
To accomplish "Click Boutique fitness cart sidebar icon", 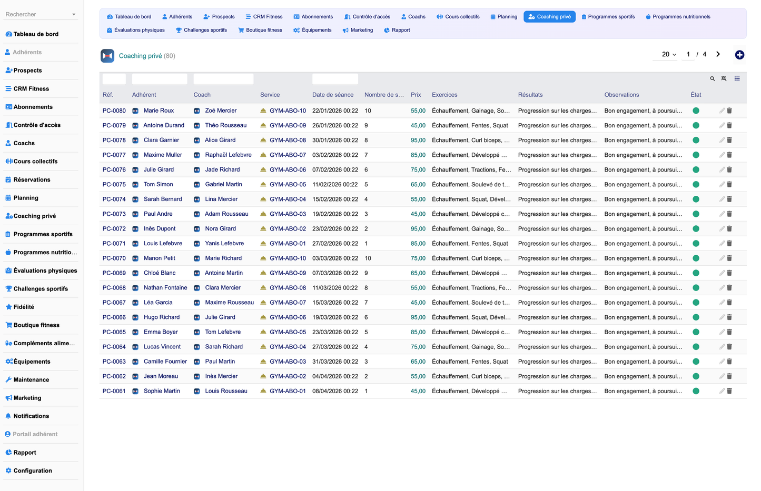I will pos(8,325).
